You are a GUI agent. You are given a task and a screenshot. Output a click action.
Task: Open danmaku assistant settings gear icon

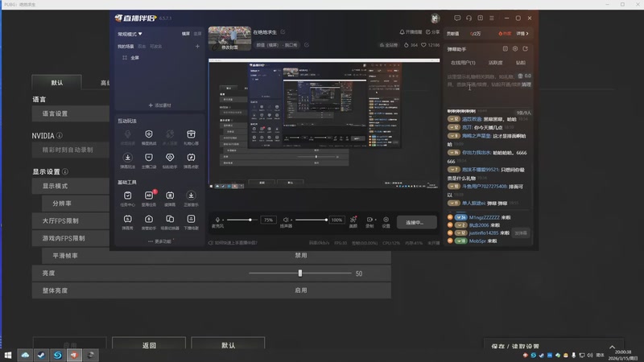click(515, 48)
